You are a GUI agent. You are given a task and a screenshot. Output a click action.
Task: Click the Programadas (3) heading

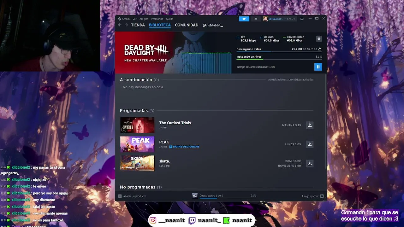137,111
